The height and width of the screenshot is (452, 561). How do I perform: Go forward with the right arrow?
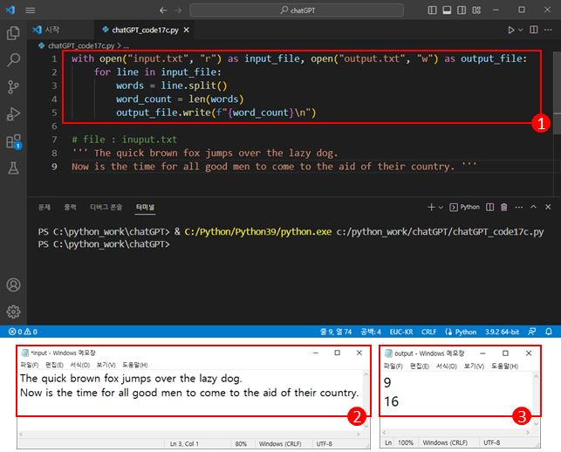click(178, 10)
